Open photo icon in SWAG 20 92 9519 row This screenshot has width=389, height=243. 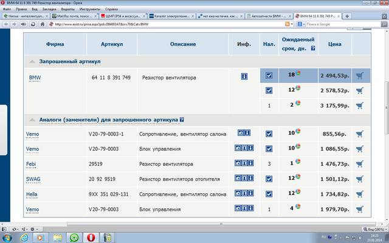coord(238,178)
